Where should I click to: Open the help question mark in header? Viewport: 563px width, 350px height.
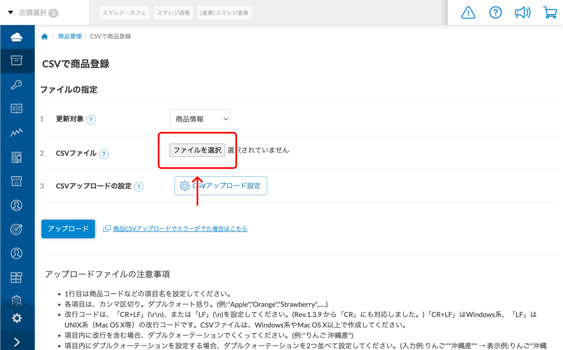coord(495,13)
